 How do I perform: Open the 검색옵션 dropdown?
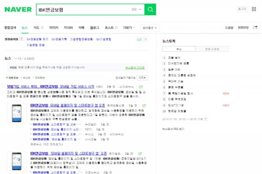point(150,27)
